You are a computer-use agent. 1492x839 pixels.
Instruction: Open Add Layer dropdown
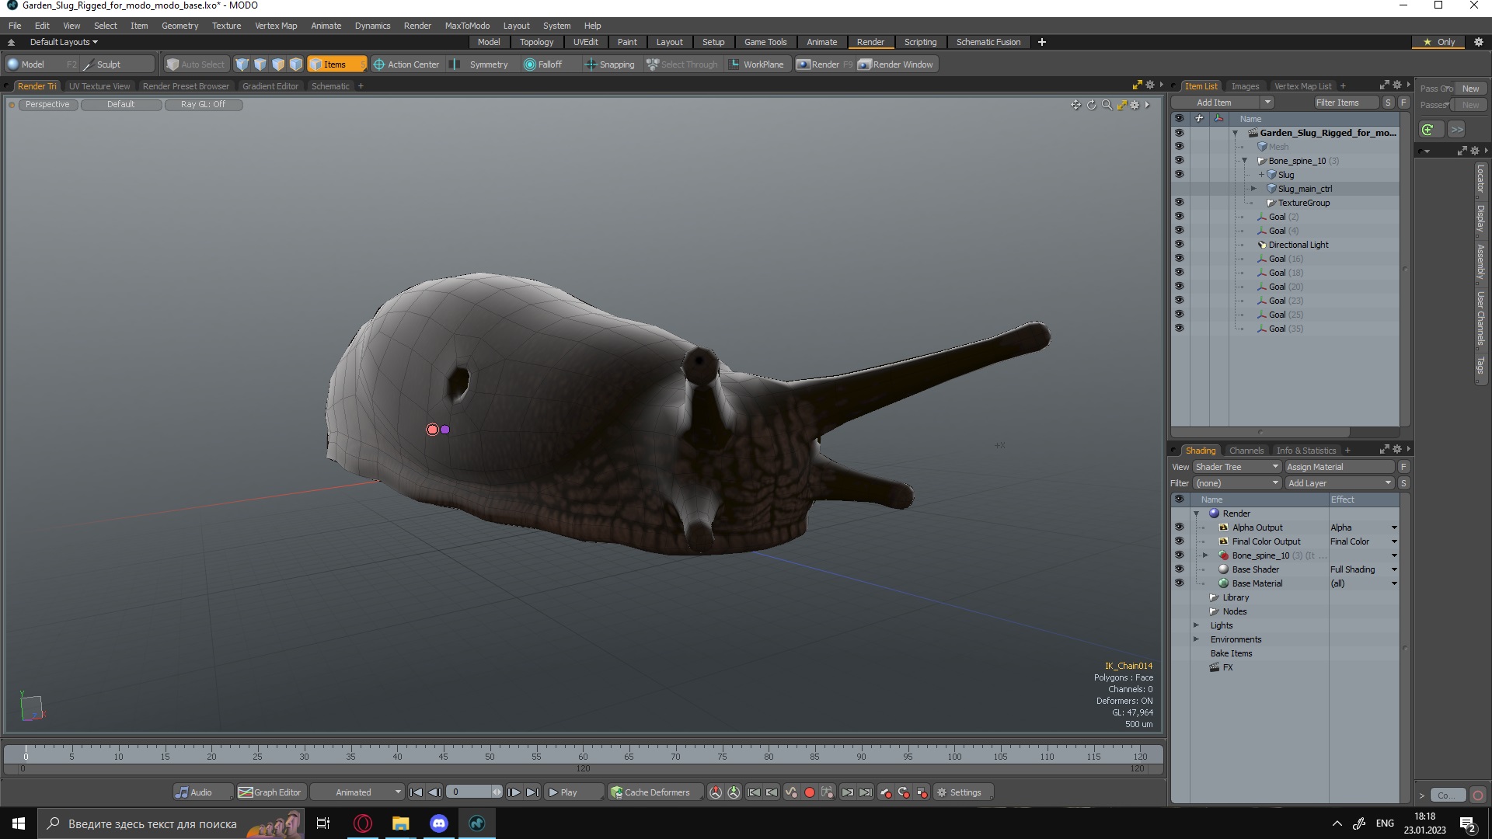point(1340,483)
